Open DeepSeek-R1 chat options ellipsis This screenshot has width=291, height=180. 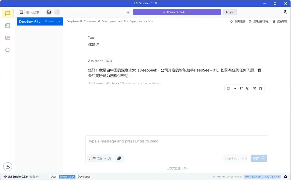(58, 21)
